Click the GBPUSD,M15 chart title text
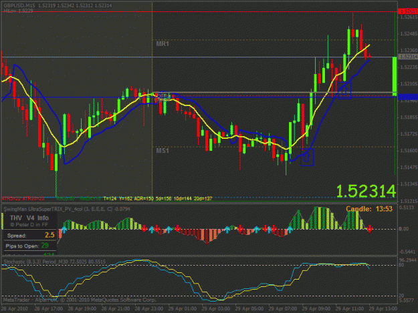The image size is (418, 313). point(20,5)
